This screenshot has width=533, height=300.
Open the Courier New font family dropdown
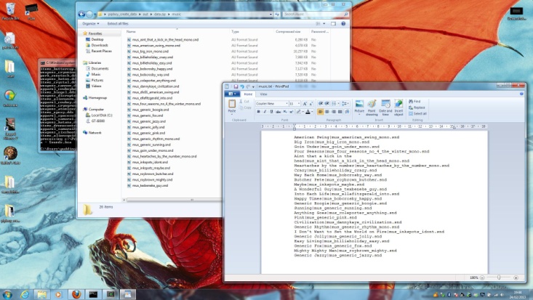click(x=286, y=104)
